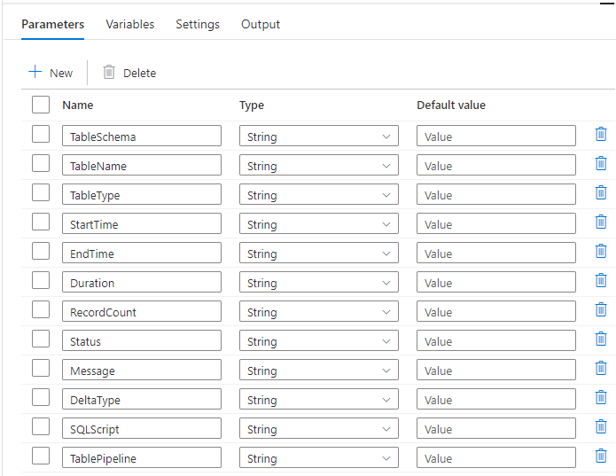Check the TableSchema row checkbox

41,135
